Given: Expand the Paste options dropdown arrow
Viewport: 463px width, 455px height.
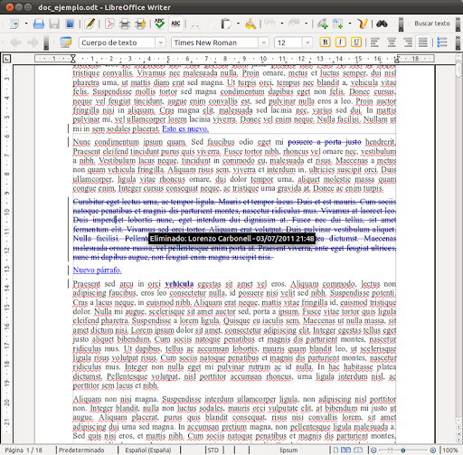Looking at the screenshot, I should coord(238,24).
